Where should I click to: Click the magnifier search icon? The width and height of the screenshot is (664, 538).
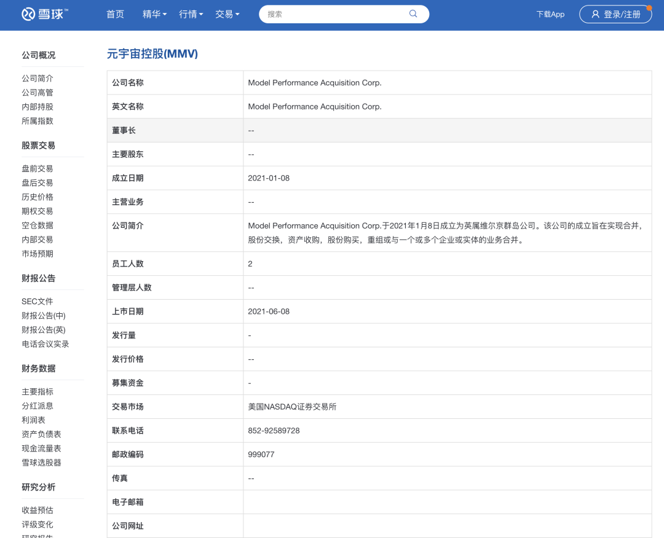[413, 14]
